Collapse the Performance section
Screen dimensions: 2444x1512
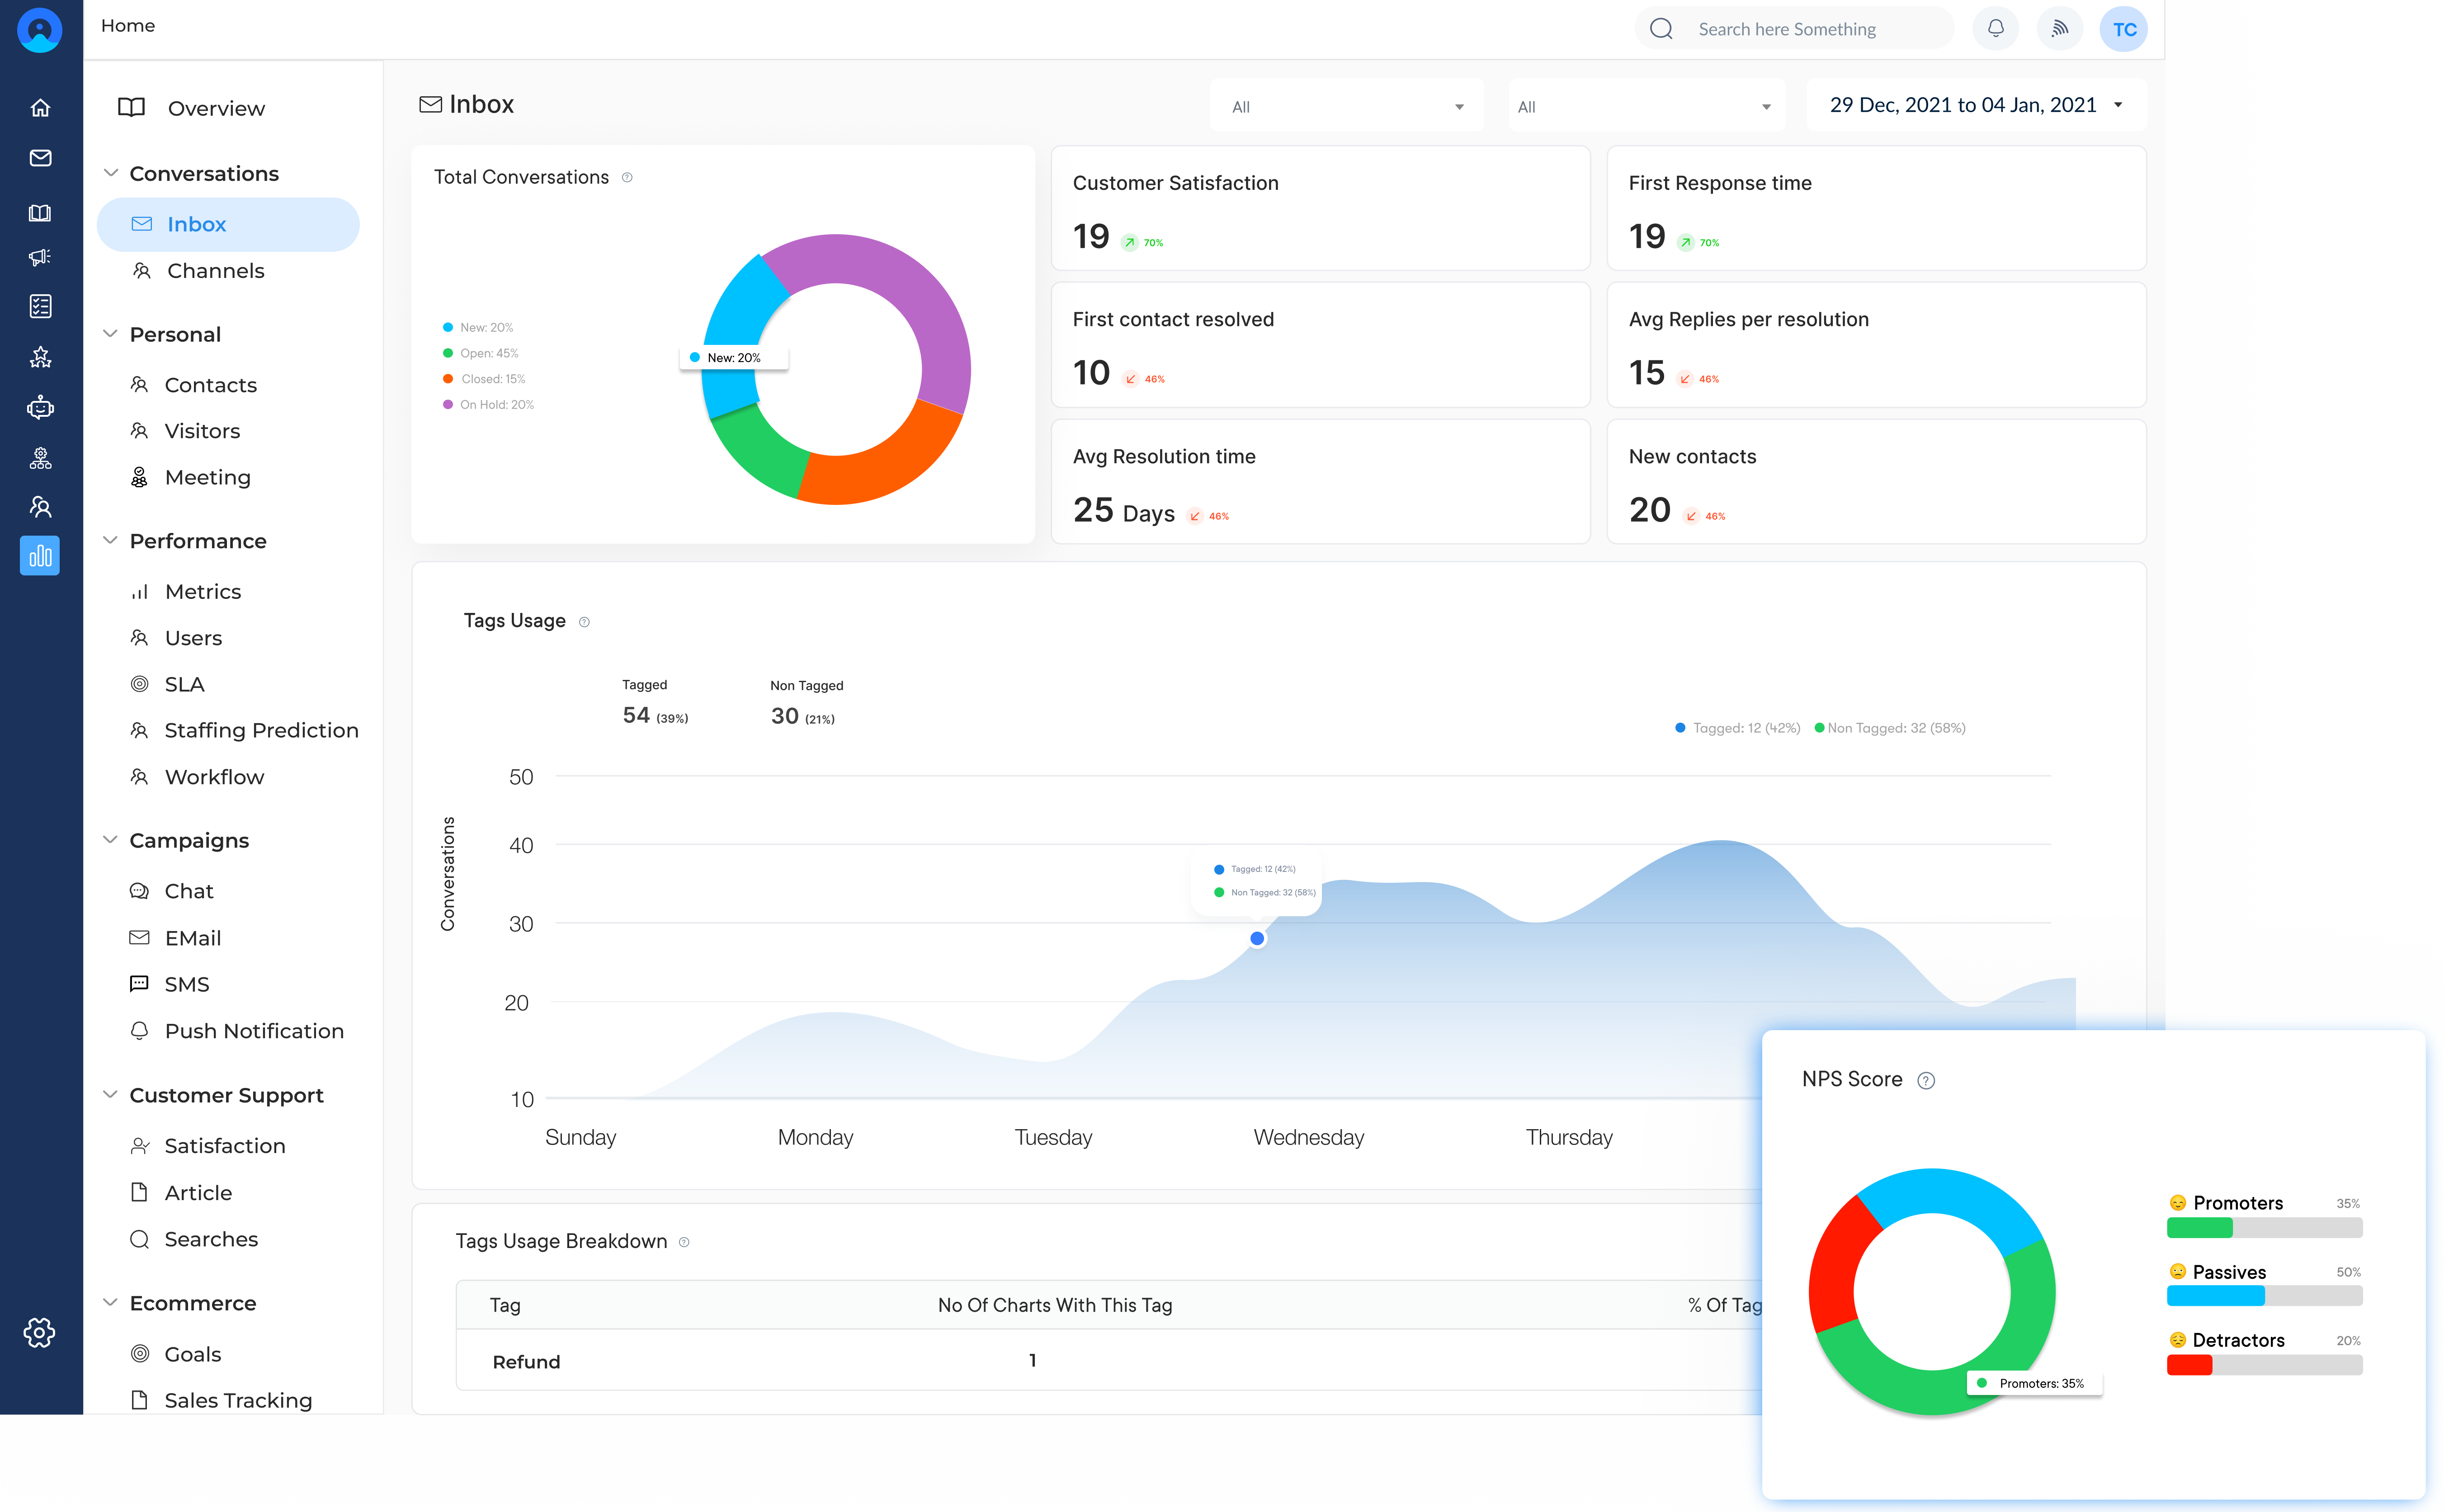point(110,540)
